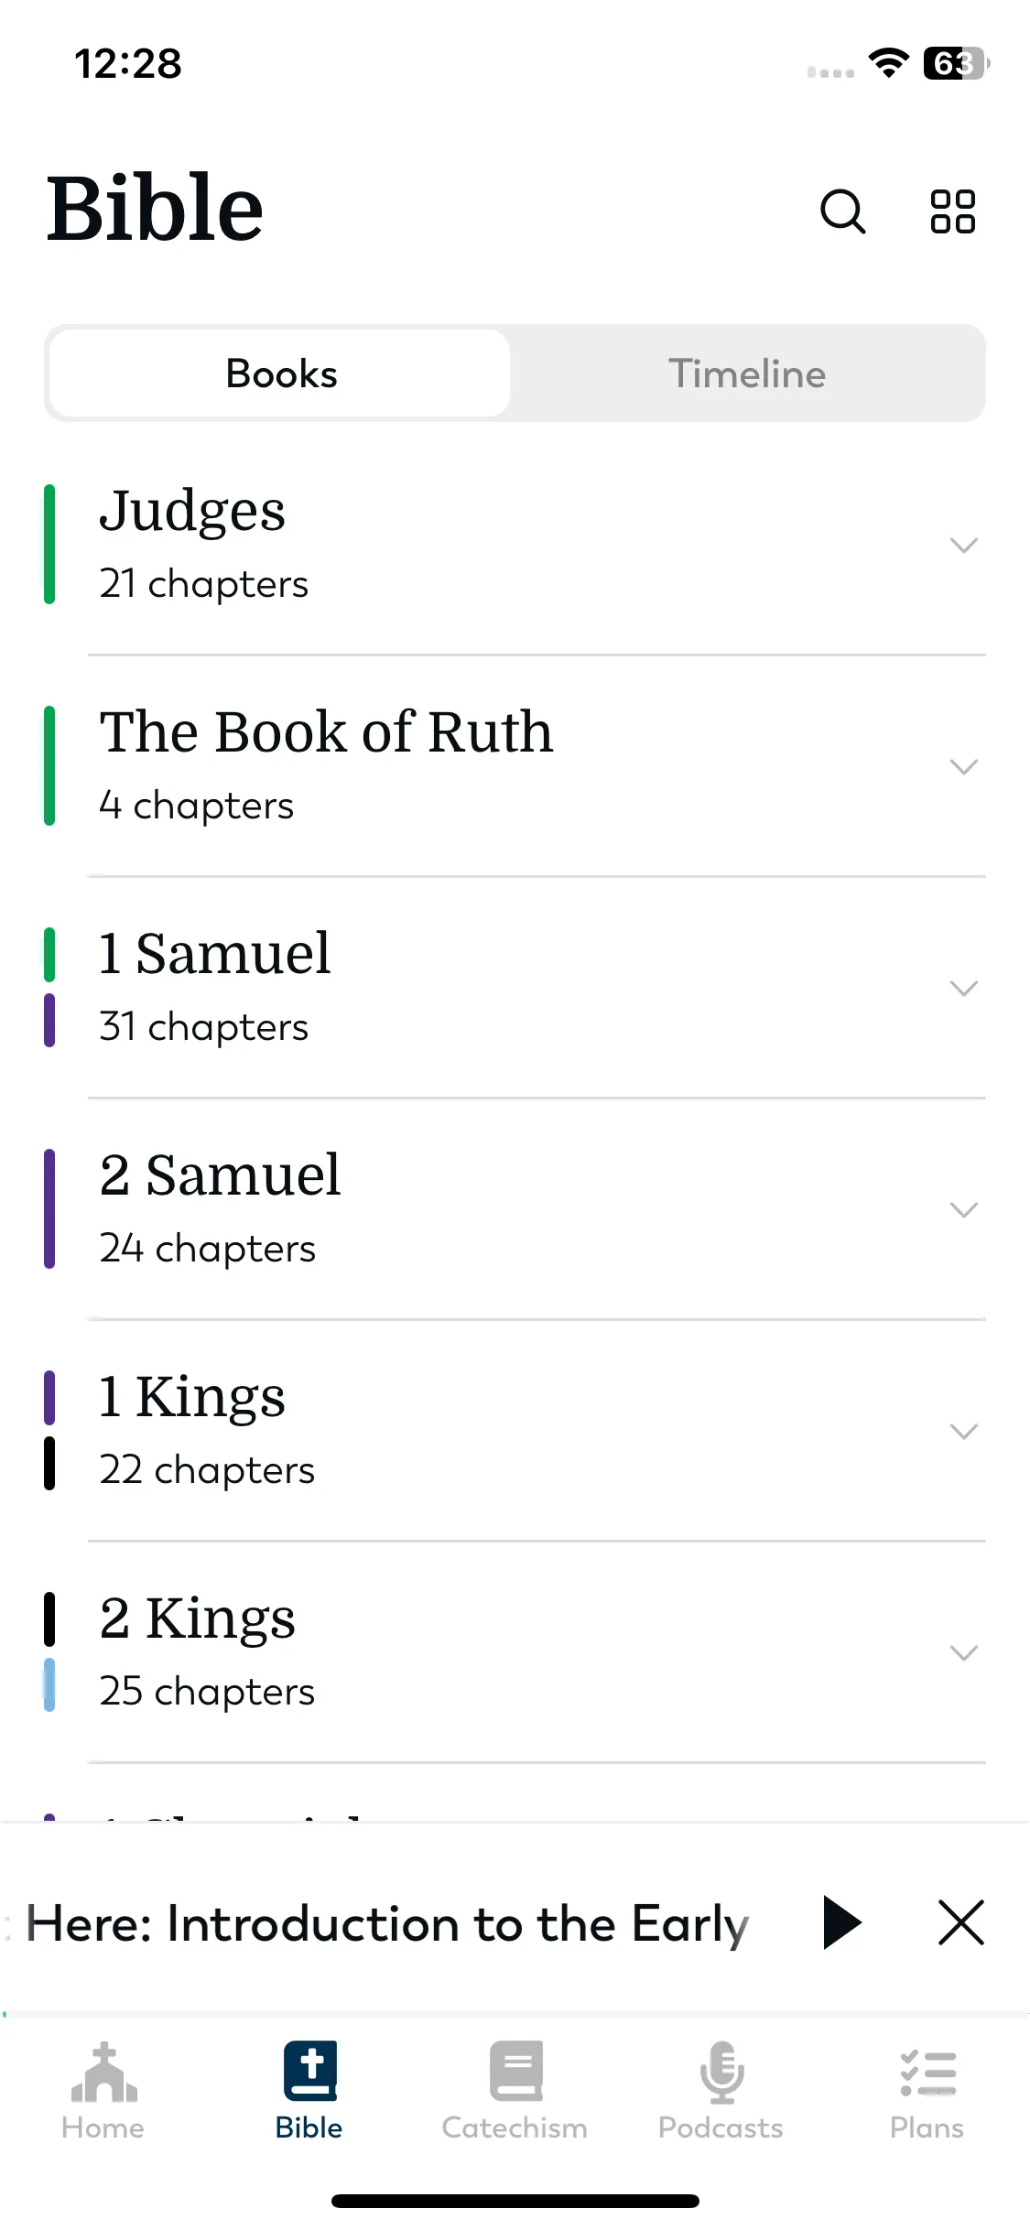This screenshot has width=1030, height=2230.
Task: Expand 1 Samuel chapters chevron
Action: [x=964, y=989]
